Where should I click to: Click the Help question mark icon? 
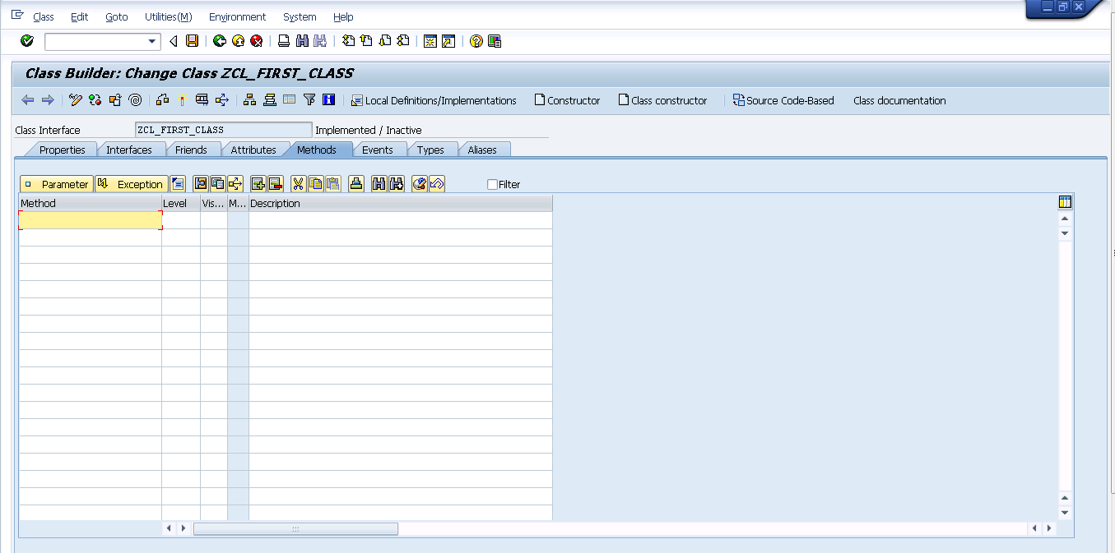(476, 41)
